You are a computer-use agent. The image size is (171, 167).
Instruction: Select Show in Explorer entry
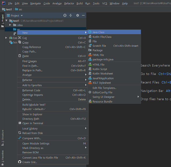click(x=53, y=114)
